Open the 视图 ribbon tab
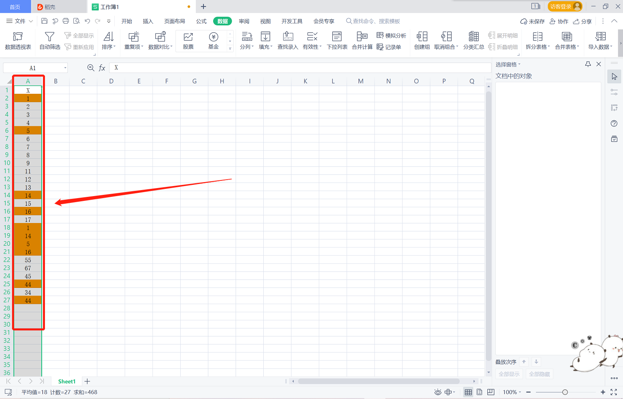This screenshot has height=399, width=623. [x=265, y=21]
